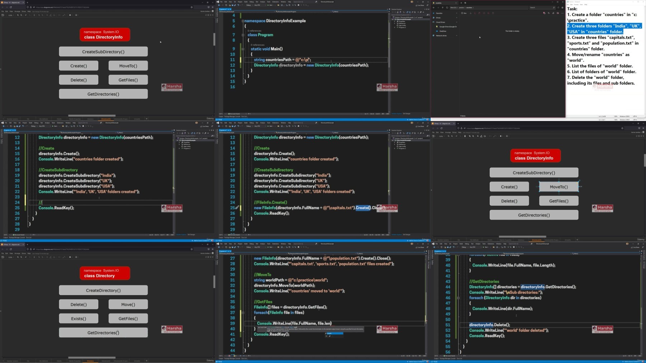Screen dimensions: 646x363
Task: Navigate back in the file explorer
Action: [x=434, y=8]
